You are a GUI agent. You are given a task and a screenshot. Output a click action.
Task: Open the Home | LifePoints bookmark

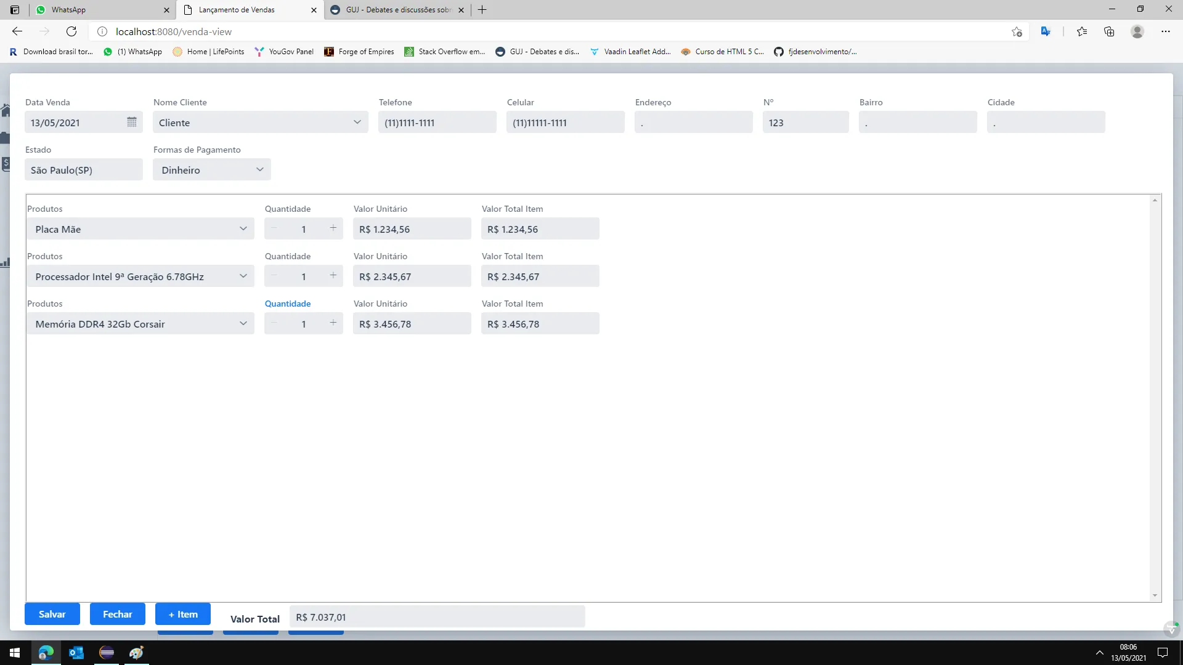click(x=208, y=52)
